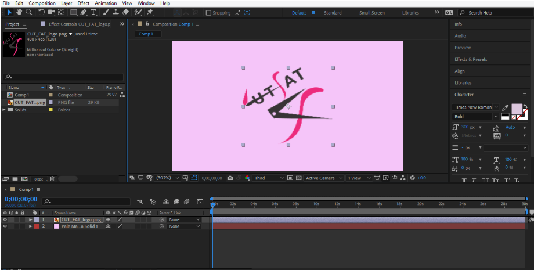Click the Character panel fill color swatch
Viewport: 534px width, 270px height.
tap(517, 109)
